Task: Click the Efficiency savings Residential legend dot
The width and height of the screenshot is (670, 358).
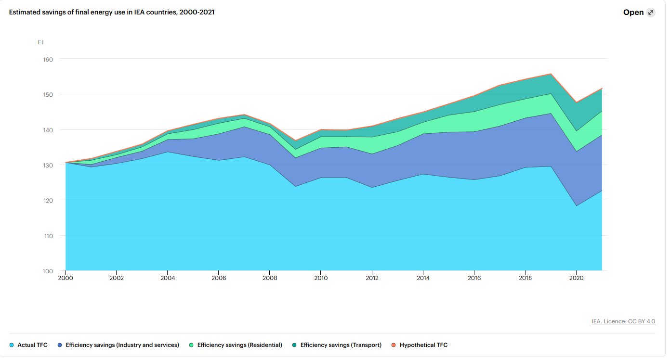Action: click(191, 345)
